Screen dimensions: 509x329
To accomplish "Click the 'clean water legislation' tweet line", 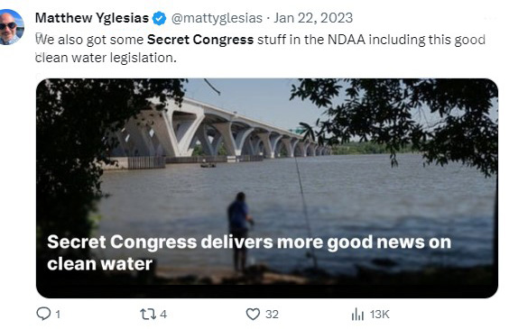I will 106,58.
